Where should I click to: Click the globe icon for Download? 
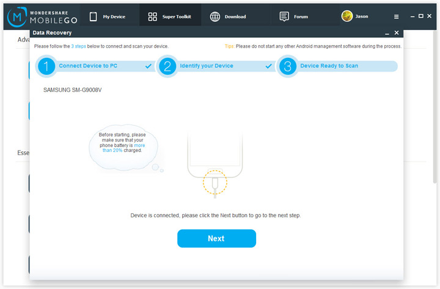coord(215,17)
